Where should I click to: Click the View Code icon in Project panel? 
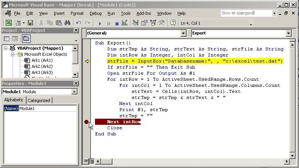pos(6,39)
